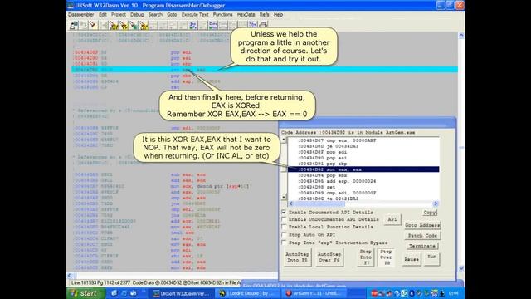Click the Goto Code Start flashlight icon
This screenshot has height=299, width=531.
(x=114, y=25)
